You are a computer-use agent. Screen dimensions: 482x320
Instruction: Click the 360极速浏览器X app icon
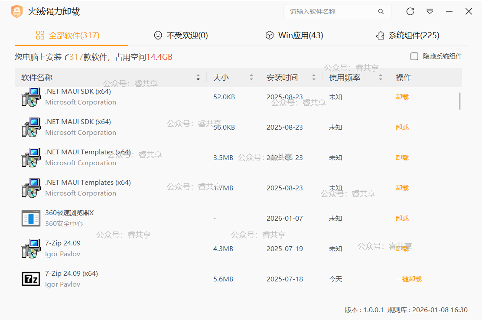point(31,218)
